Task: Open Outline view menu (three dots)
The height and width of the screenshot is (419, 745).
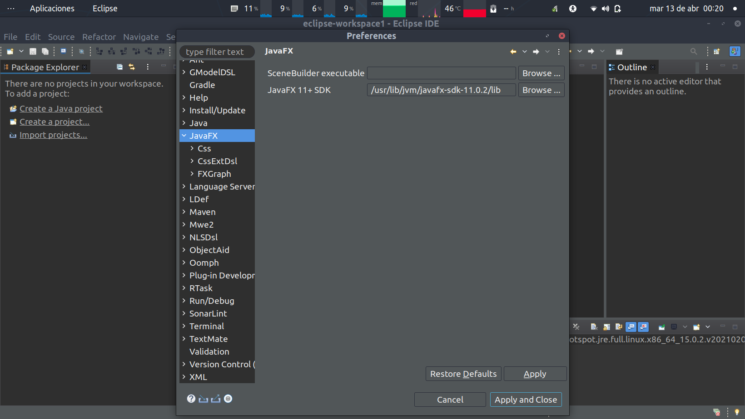Action: click(x=707, y=67)
